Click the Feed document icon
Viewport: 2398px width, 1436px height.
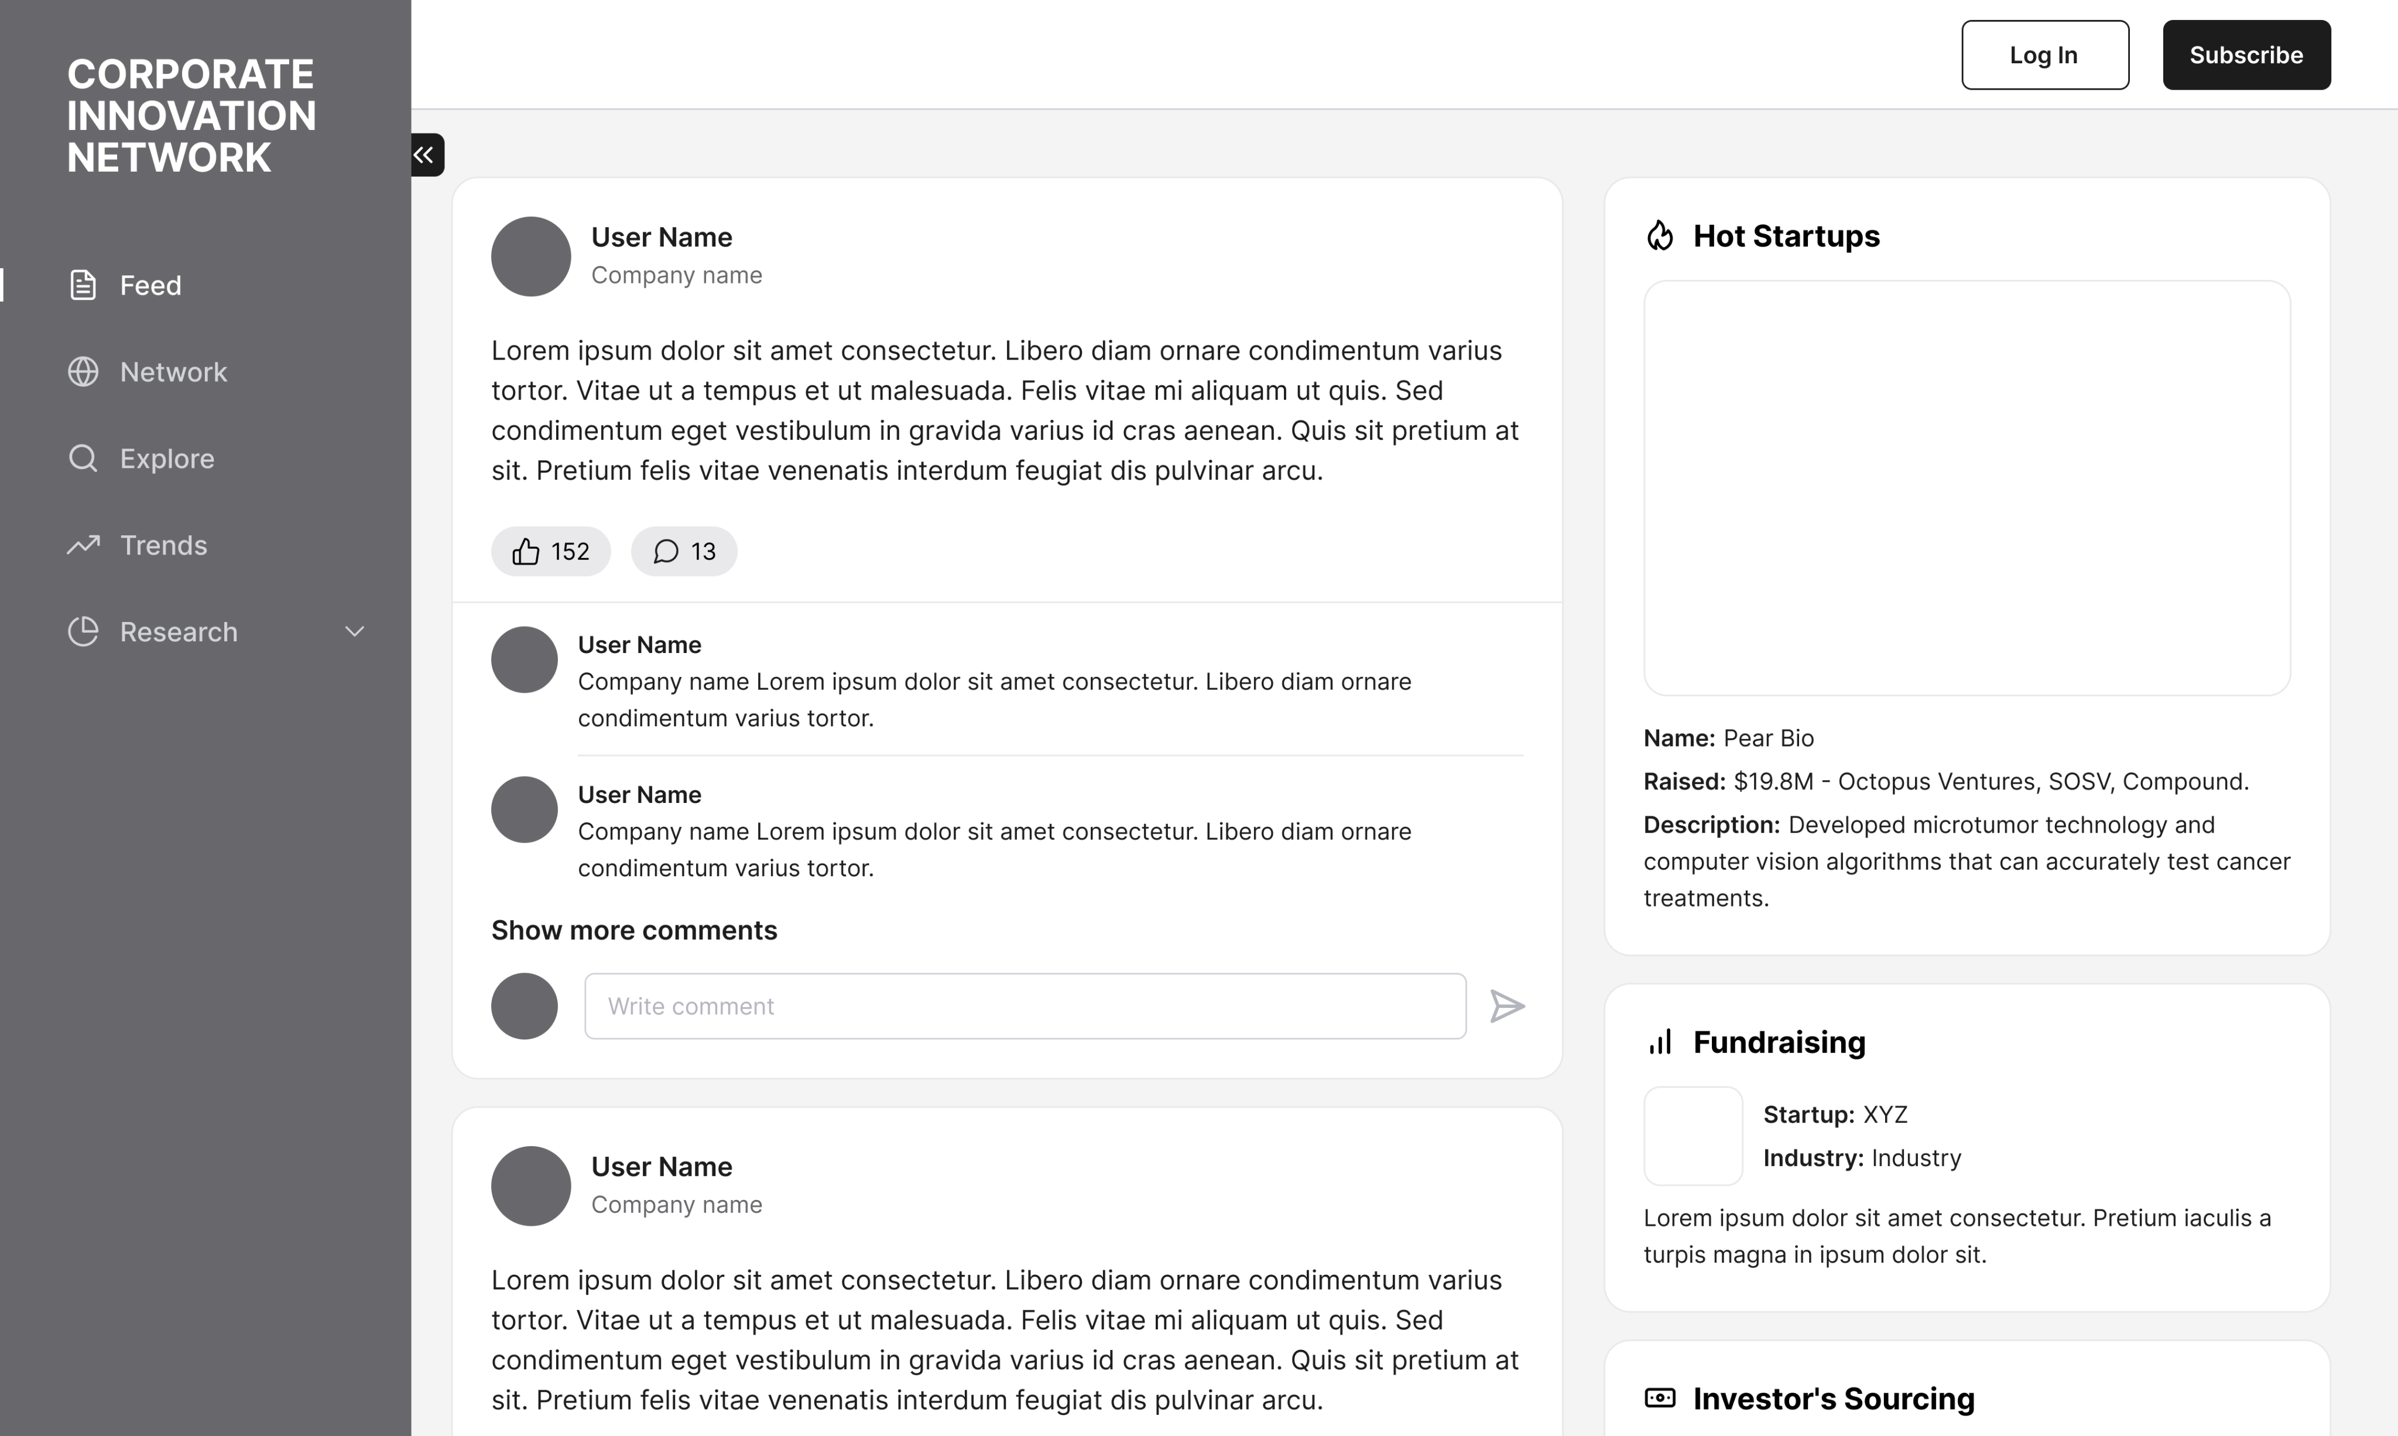click(x=83, y=285)
